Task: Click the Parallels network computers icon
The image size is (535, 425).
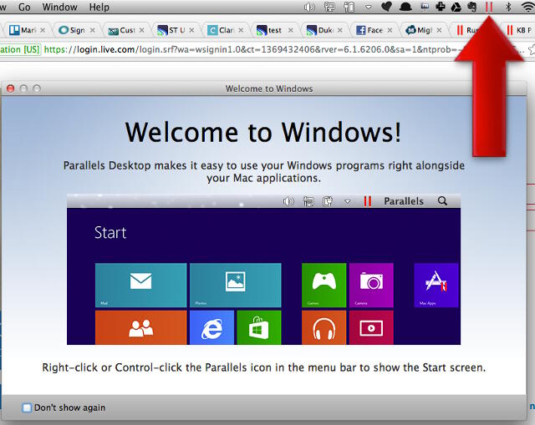Action: click(329, 7)
